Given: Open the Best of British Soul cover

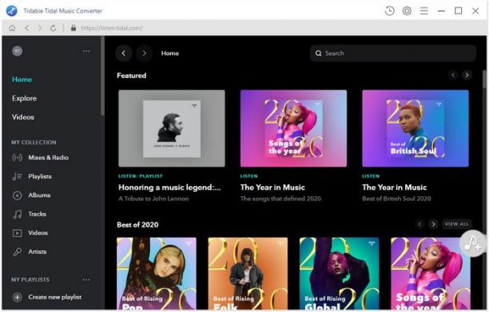Looking at the screenshot, I should (415, 128).
